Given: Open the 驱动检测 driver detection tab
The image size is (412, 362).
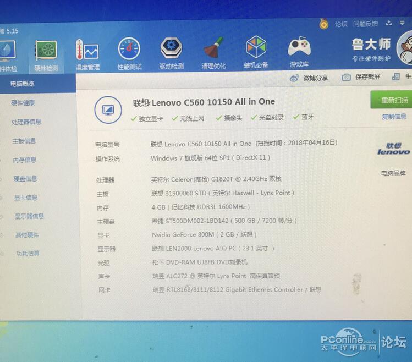Looking at the screenshot, I should [171, 53].
